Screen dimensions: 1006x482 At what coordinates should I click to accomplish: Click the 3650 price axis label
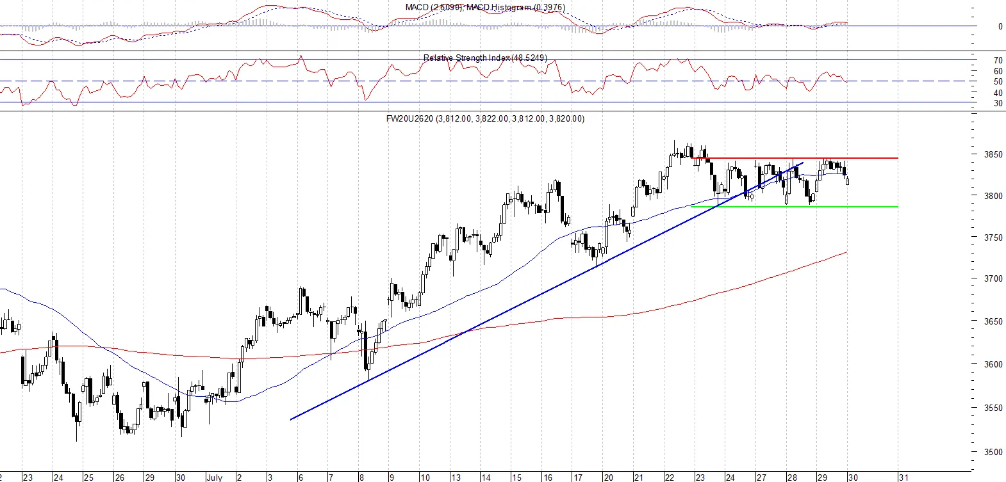pos(993,321)
